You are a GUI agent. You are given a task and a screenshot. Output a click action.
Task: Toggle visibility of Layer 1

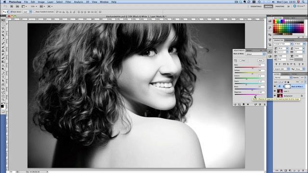[275, 91]
